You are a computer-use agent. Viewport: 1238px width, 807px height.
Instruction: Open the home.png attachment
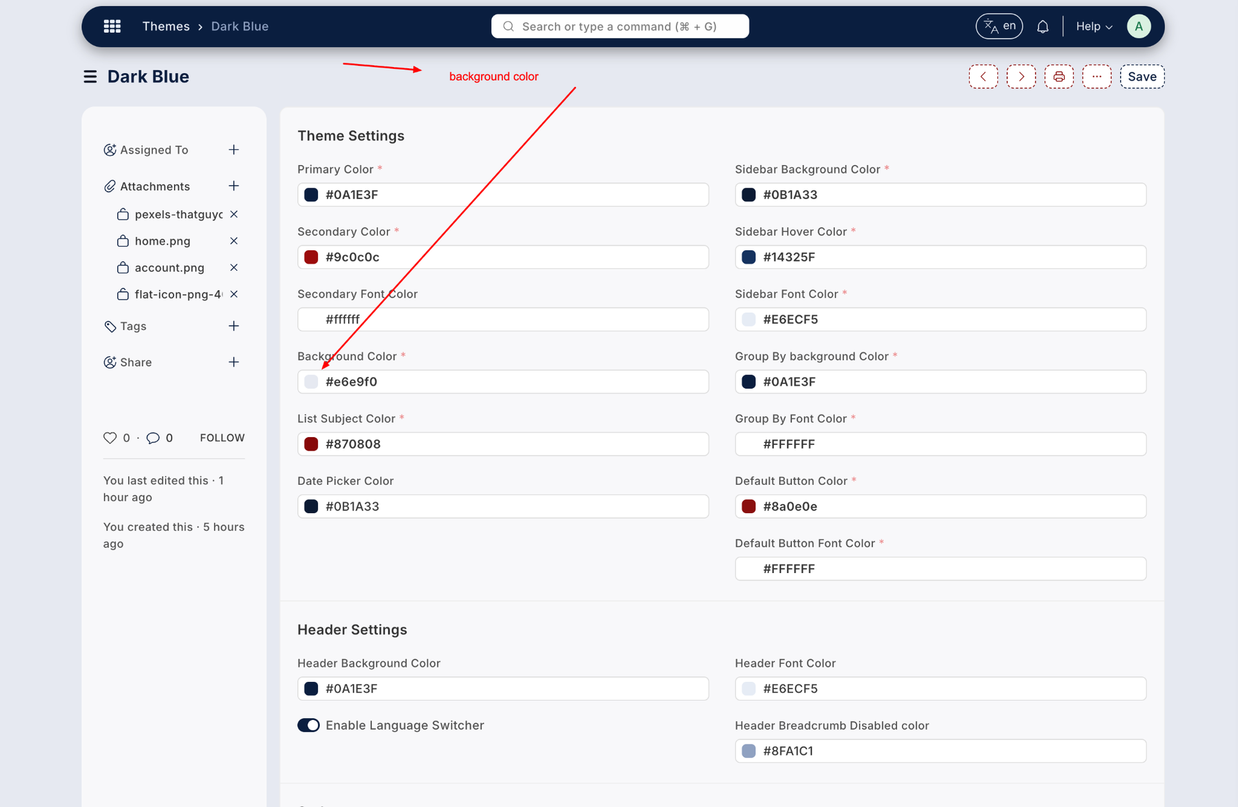[162, 241]
